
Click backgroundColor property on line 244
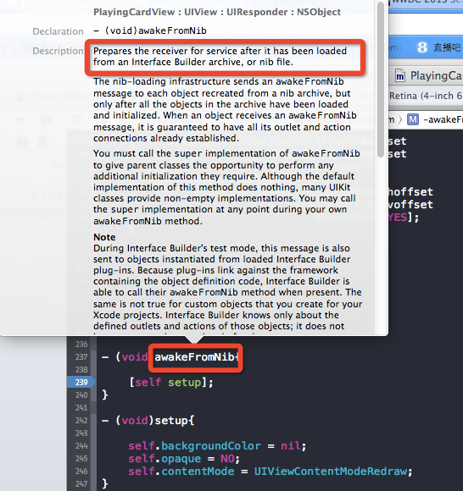tap(211, 446)
